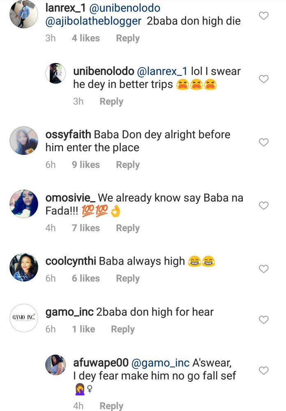286x411 pixels.
Task: Tap heart on unibenolodo's reply
Action: pyautogui.click(x=264, y=79)
